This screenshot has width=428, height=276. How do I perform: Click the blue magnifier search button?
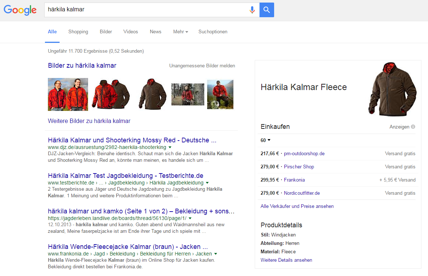tap(267, 10)
